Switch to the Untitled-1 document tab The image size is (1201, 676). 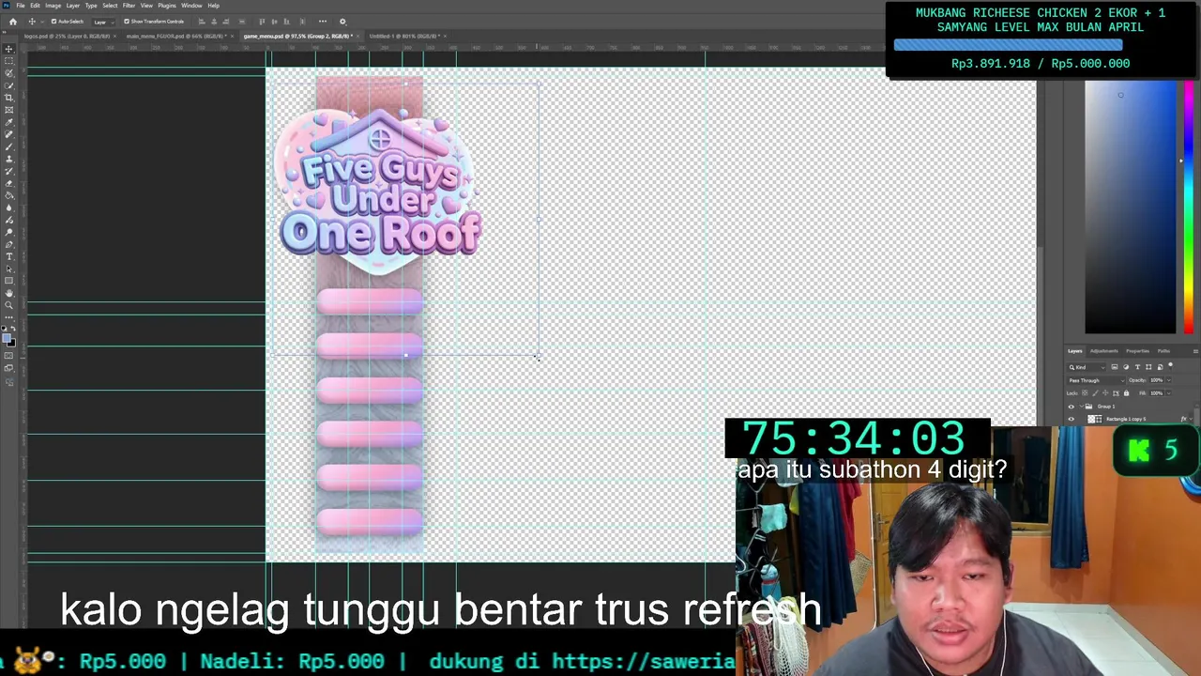click(403, 36)
